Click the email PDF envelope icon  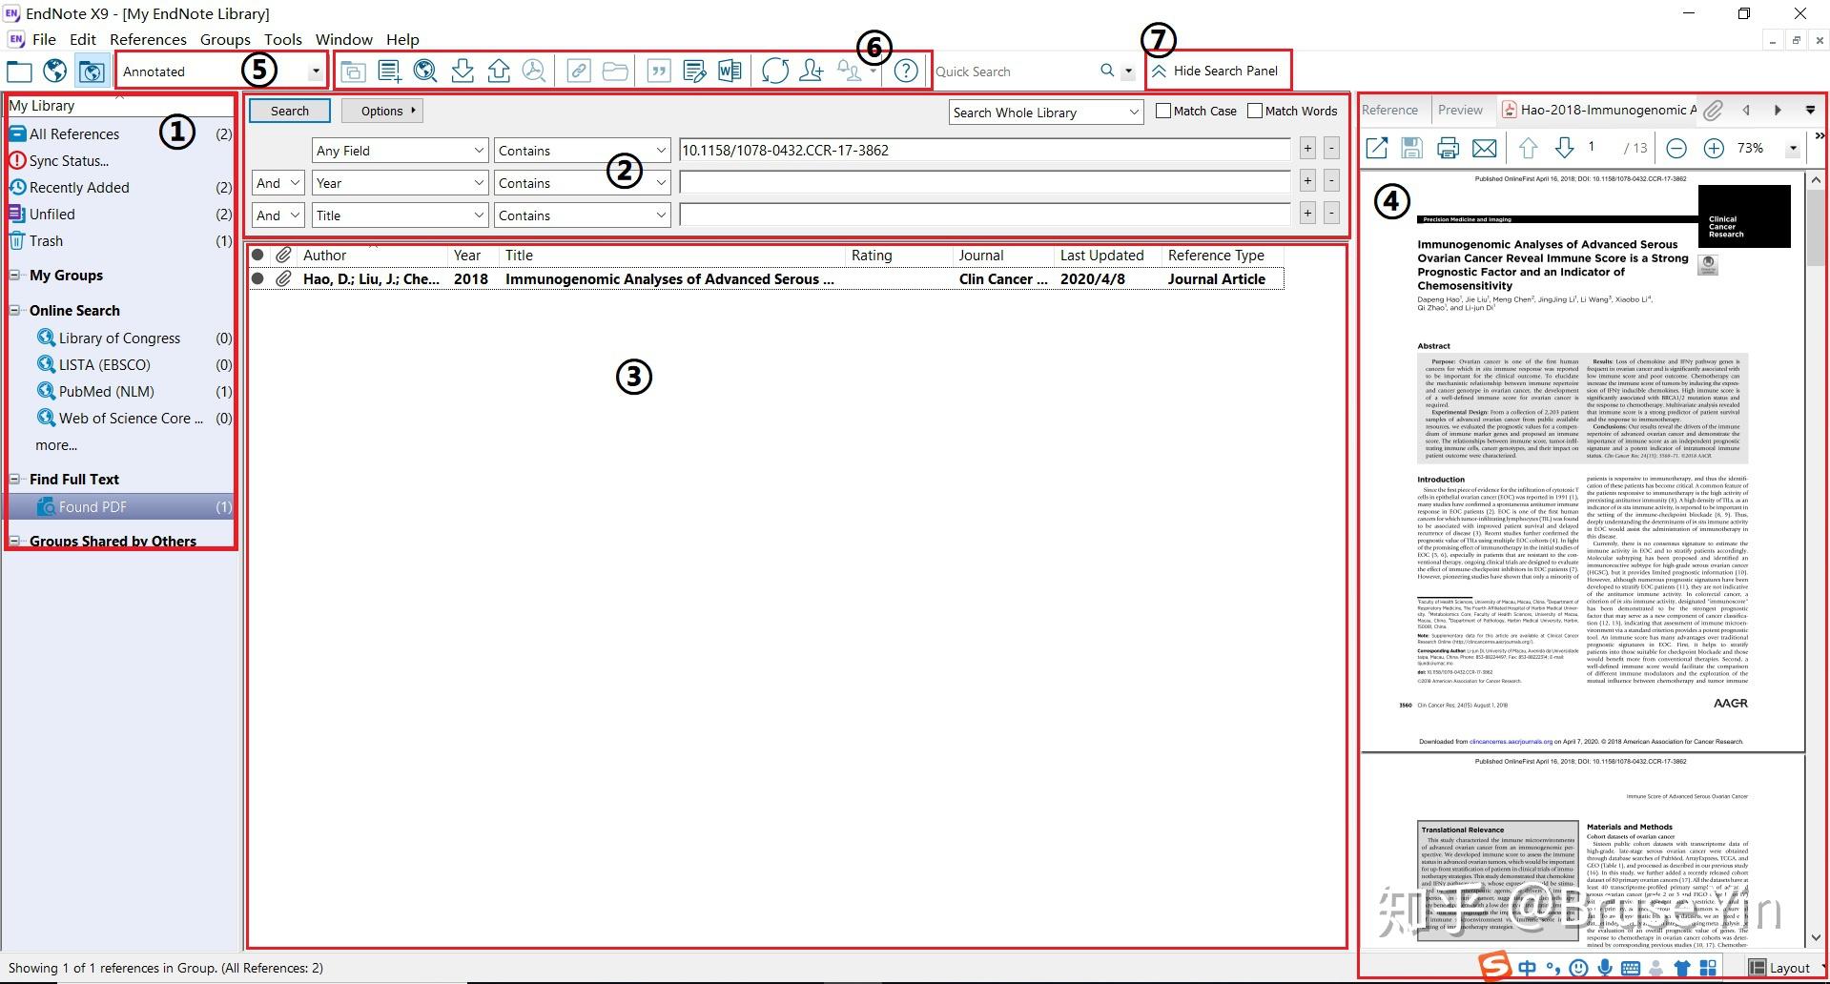(1484, 148)
